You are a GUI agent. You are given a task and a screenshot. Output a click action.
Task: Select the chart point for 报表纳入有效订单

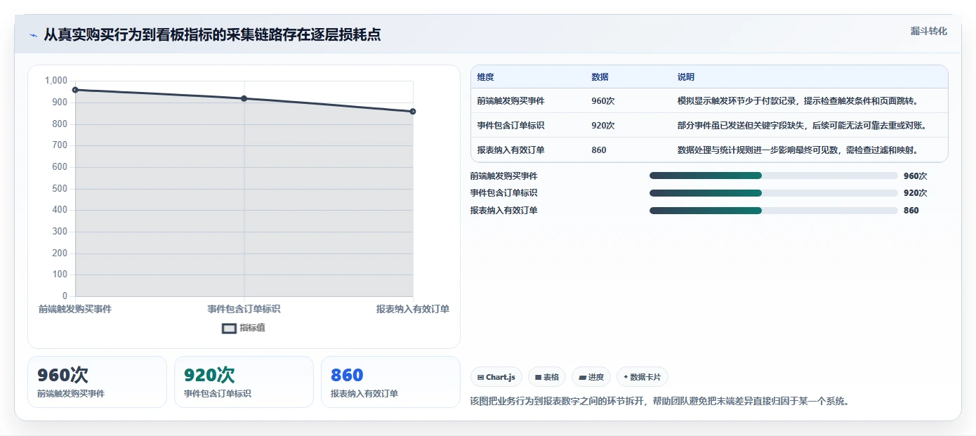click(413, 112)
